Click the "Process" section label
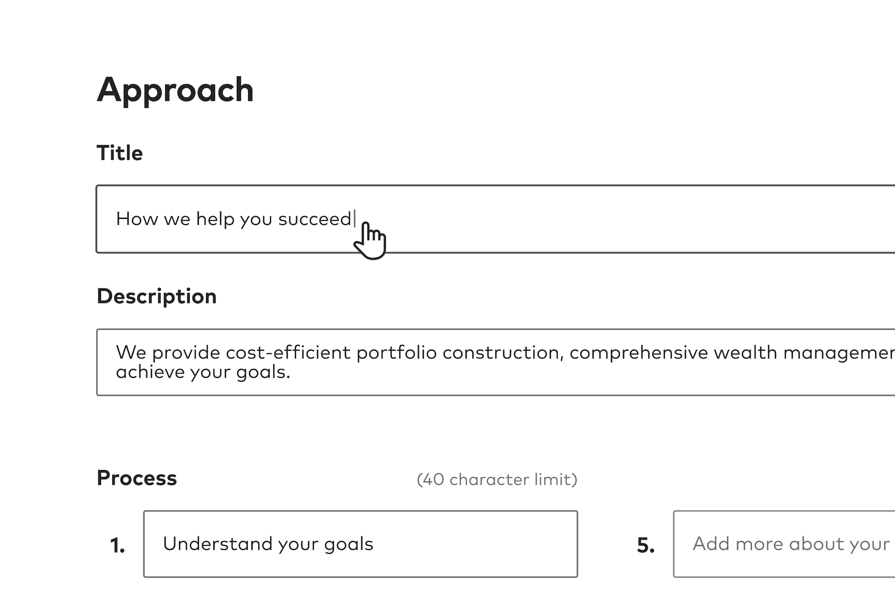 137,478
